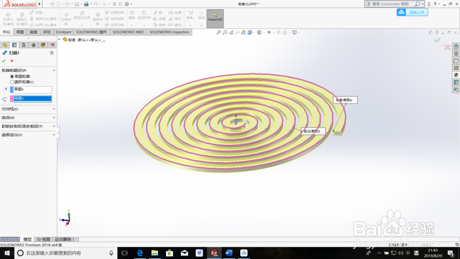Cancel the sweep with red X

tap(12, 61)
